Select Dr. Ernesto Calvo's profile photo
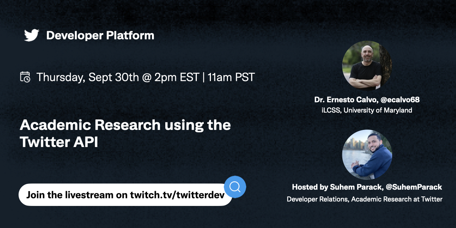 point(367,65)
